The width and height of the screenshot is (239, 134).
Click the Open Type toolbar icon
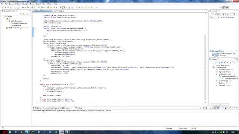point(48,7)
